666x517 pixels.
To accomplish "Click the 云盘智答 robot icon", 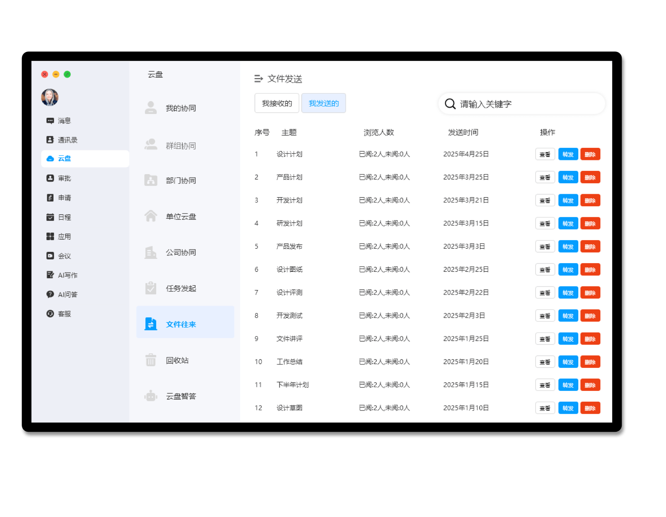I will [151, 395].
